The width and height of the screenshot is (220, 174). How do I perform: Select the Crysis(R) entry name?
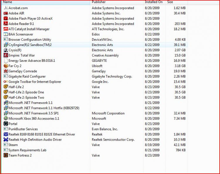click(15, 50)
